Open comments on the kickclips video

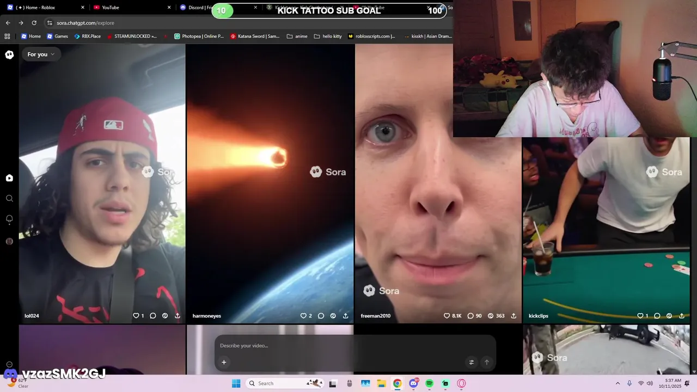pos(657,316)
